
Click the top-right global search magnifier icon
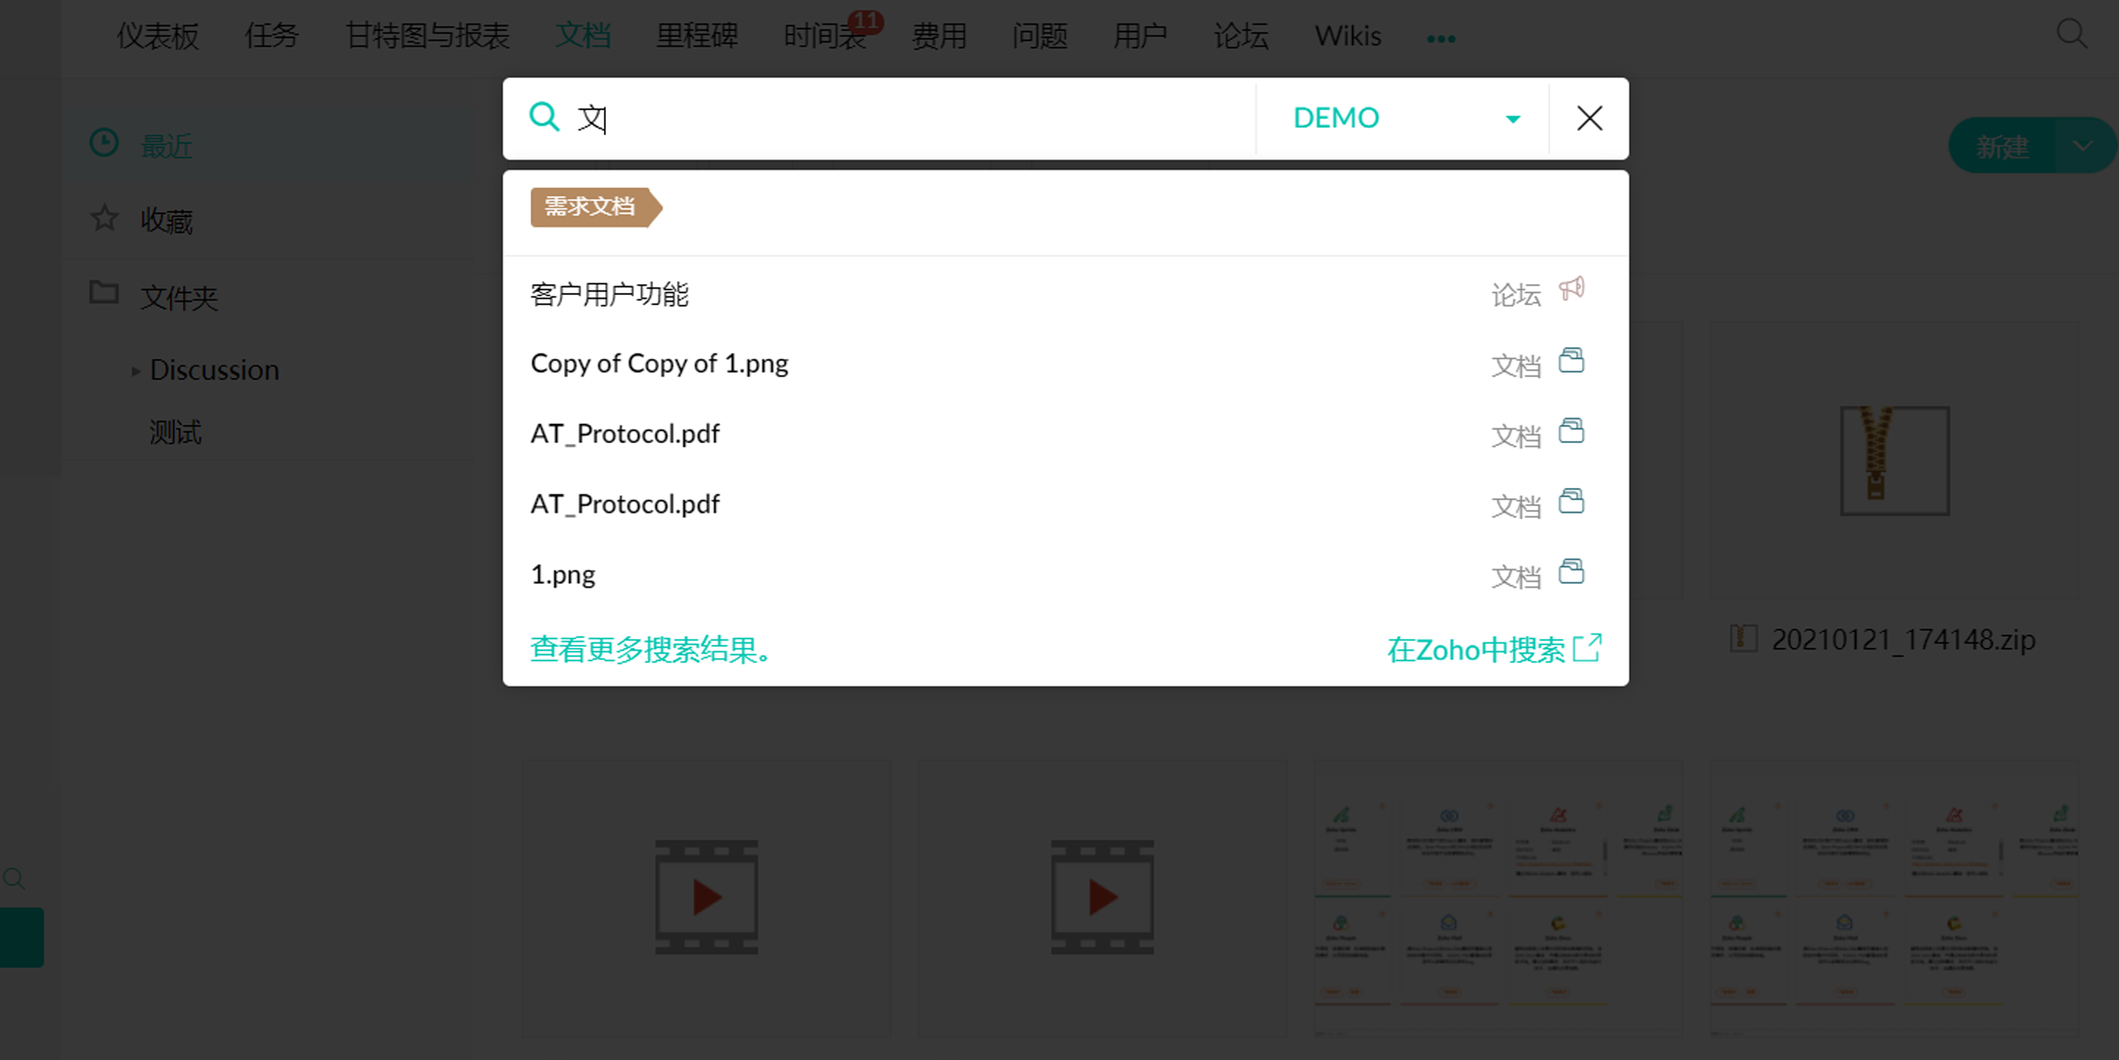click(2070, 34)
